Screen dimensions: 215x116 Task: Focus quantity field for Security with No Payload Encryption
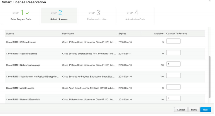pos(173,75)
